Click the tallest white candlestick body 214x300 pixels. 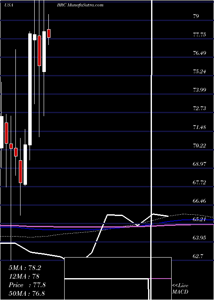pyautogui.click(x=30, y=89)
